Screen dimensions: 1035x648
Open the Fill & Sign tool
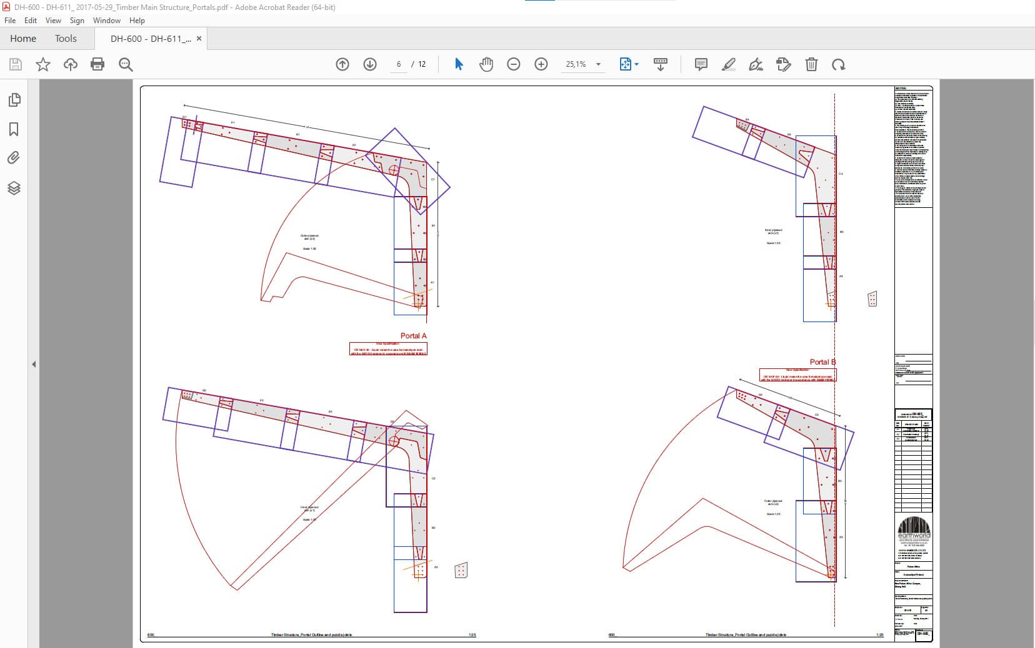(x=784, y=64)
